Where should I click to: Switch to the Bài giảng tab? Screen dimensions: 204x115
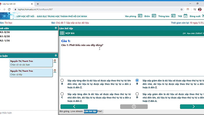(x=64, y=111)
